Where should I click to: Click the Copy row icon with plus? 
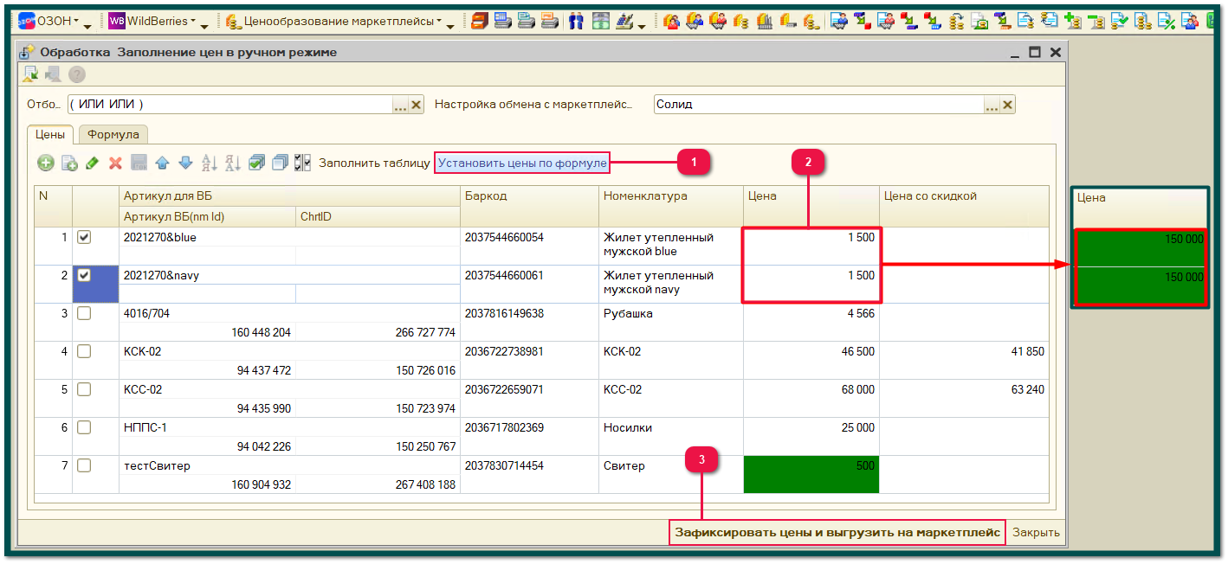(x=69, y=163)
